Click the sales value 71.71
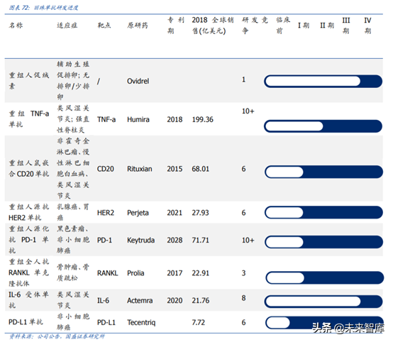The width and height of the screenshot is (393, 342). pyautogui.click(x=200, y=241)
